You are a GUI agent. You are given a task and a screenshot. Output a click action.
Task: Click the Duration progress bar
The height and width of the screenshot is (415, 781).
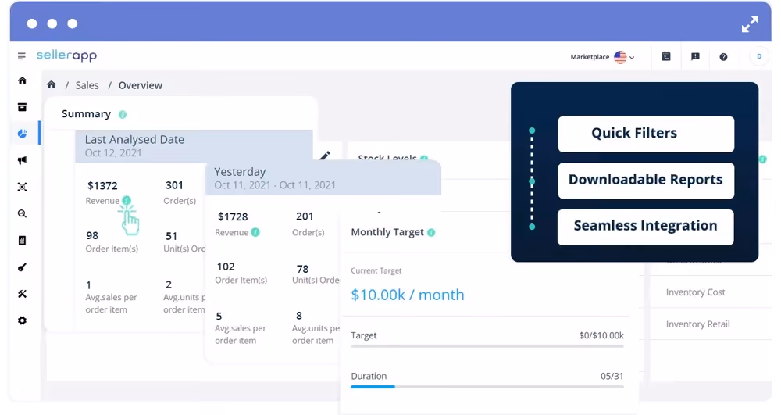click(487, 387)
